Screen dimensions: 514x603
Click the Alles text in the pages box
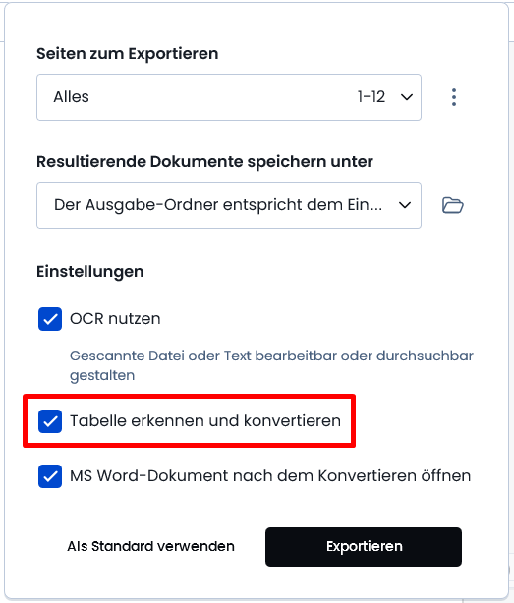point(71,97)
